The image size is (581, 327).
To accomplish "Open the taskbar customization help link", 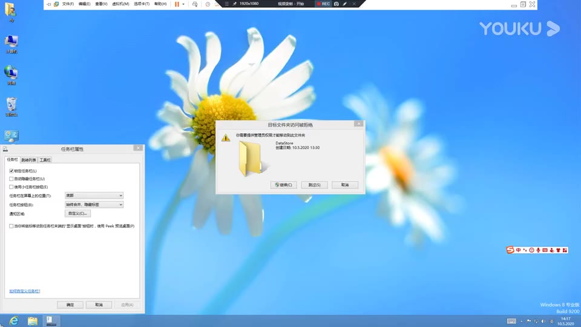I will click(24, 291).
